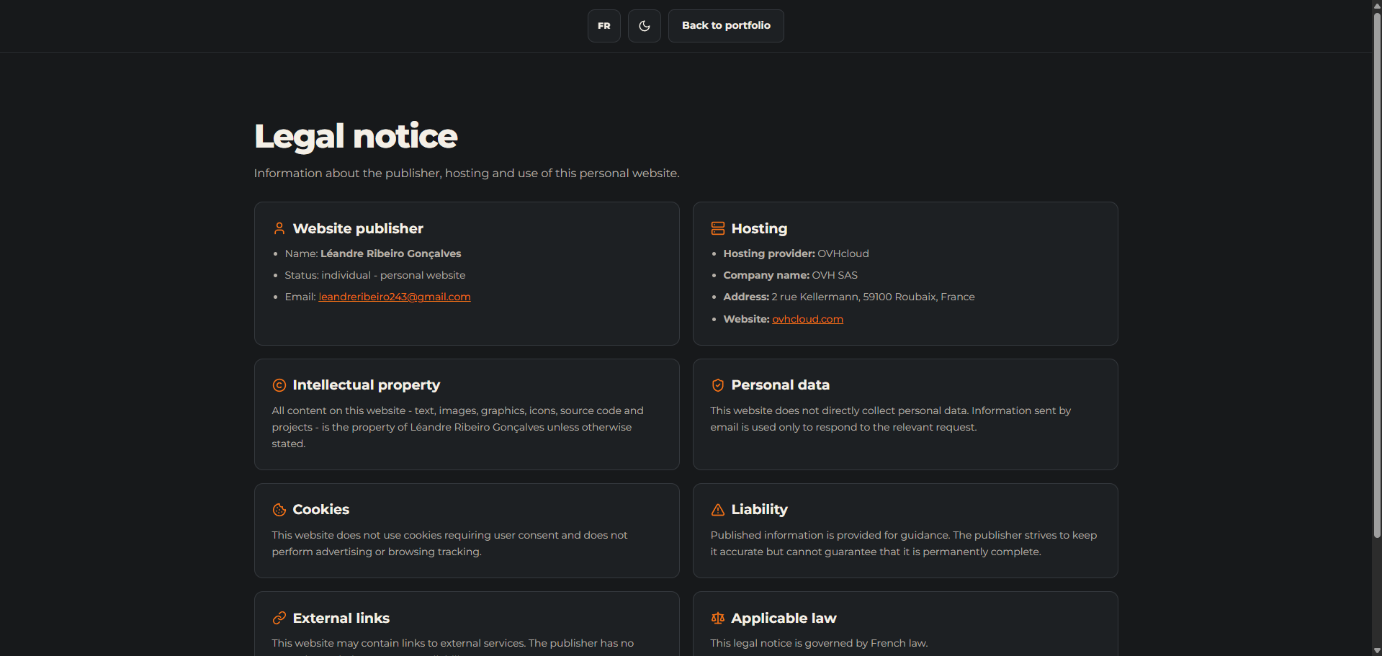The height and width of the screenshot is (656, 1382).
Task: Click the scrollbar up arrow
Action: tap(1377, 5)
